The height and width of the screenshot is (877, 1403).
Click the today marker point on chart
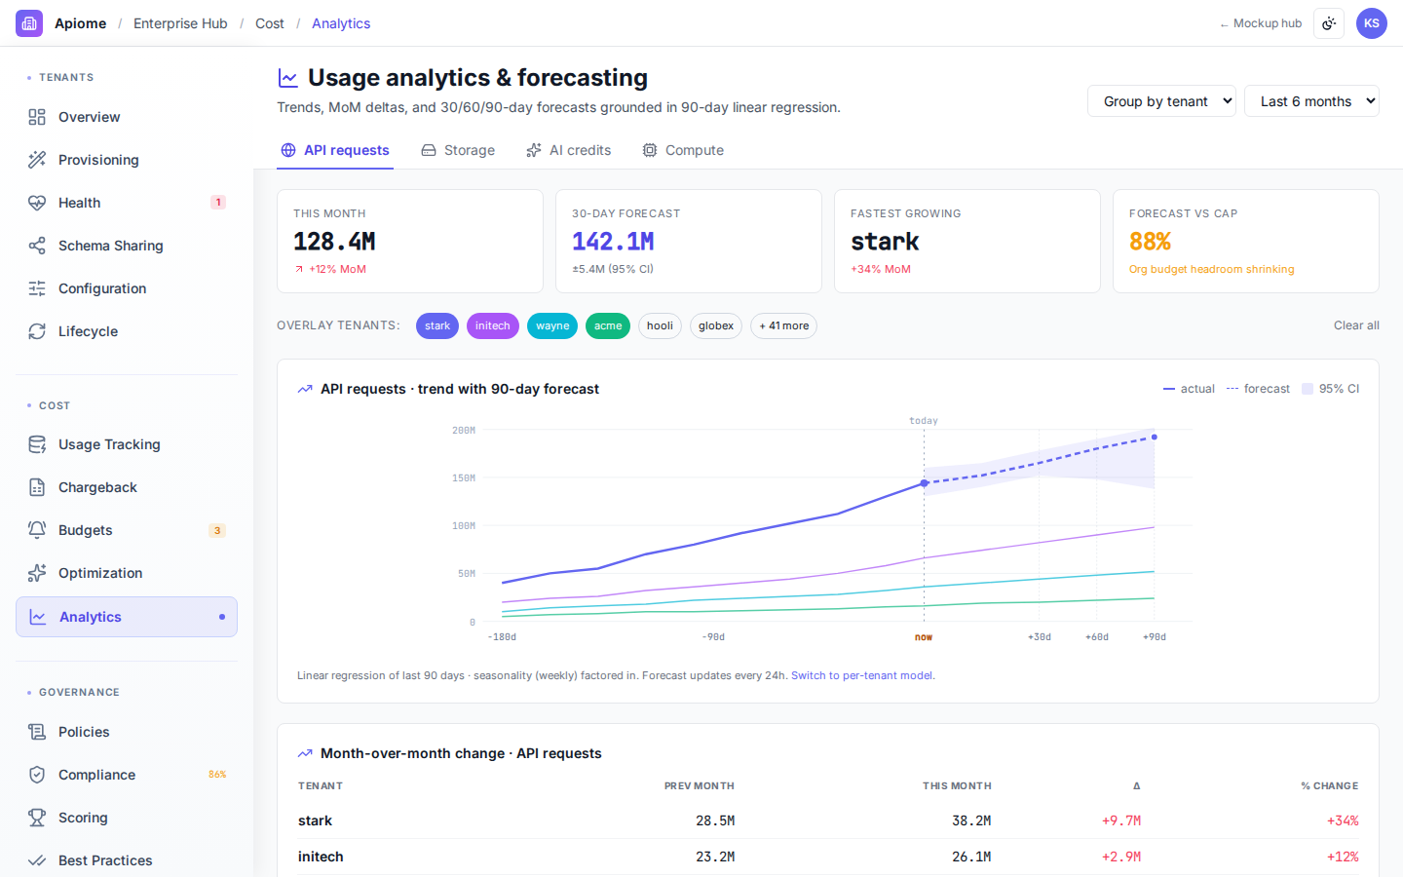click(925, 483)
